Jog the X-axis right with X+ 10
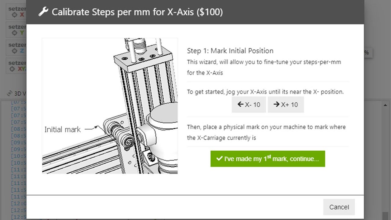Image resolution: width=391 pixels, height=220 pixels. pyautogui.click(x=286, y=105)
